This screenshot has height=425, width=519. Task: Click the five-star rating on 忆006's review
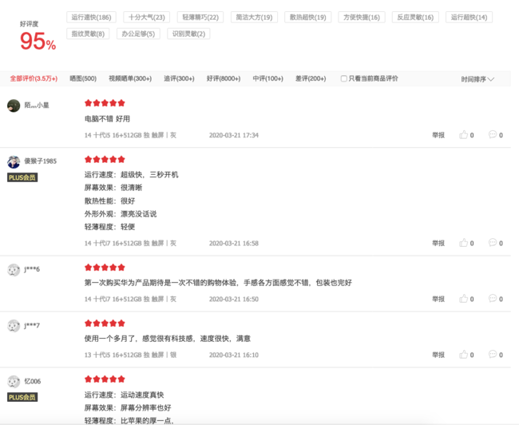coord(105,379)
